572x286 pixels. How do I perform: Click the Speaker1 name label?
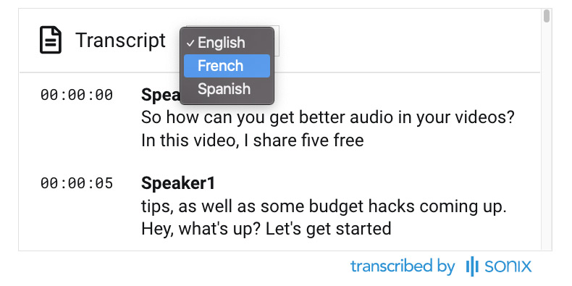pyautogui.click(x=178, y=183)
